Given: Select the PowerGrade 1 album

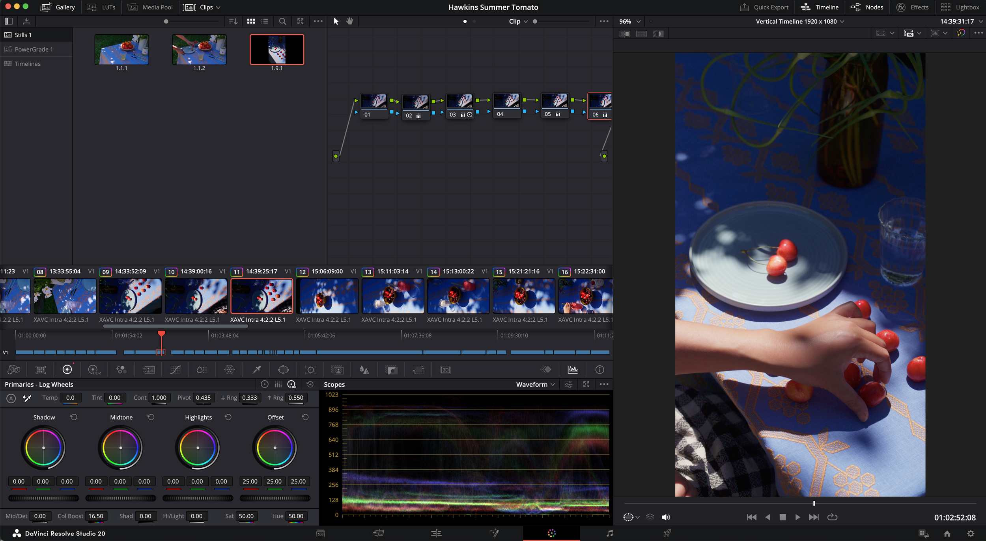Looking at the screenshot, I should pyautogui.click(x=34, y=49).
